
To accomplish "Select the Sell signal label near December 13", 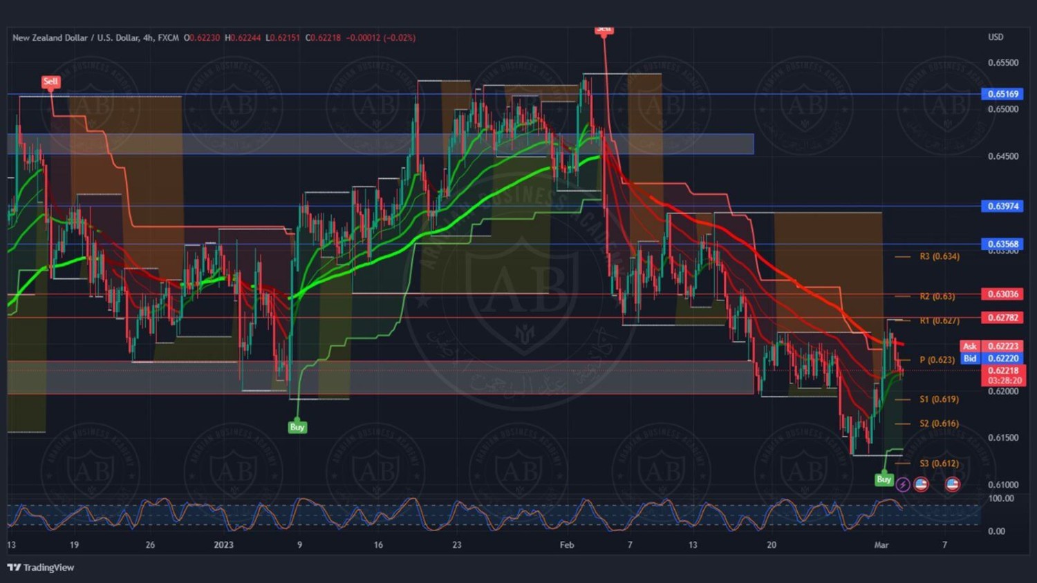I will pyautogui.click(x=50, y=82).
